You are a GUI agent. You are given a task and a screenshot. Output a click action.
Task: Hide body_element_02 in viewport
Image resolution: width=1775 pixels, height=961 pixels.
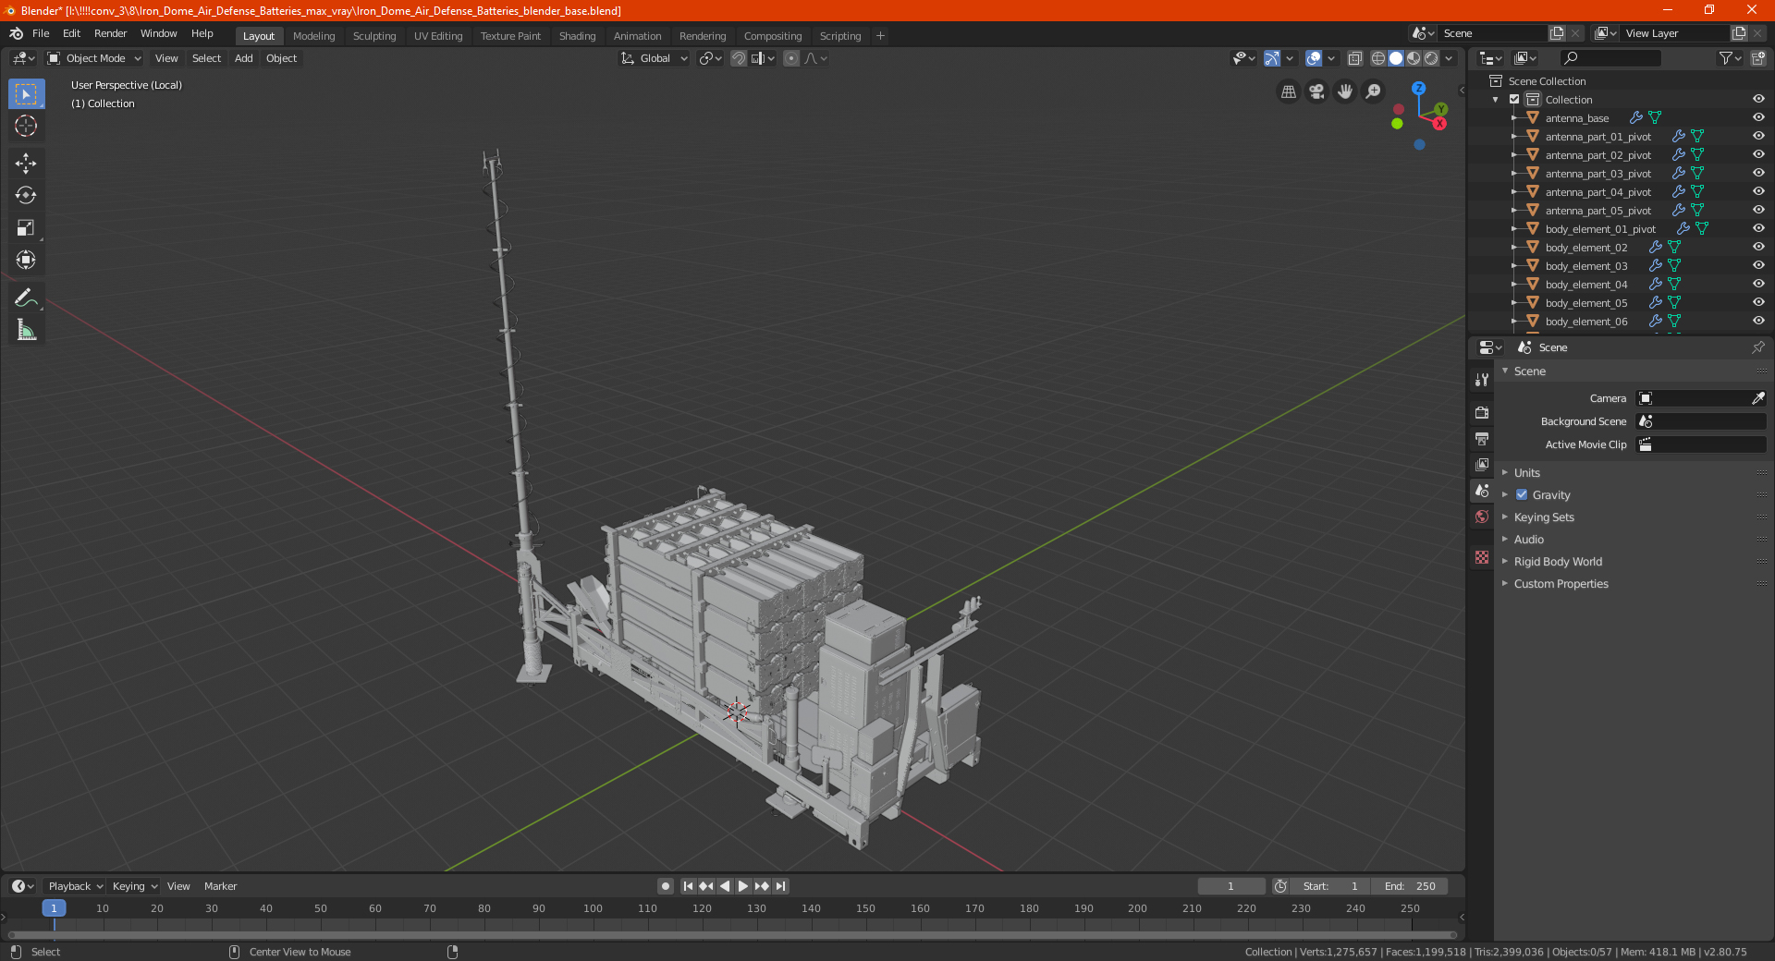(x=1758, y=248)
